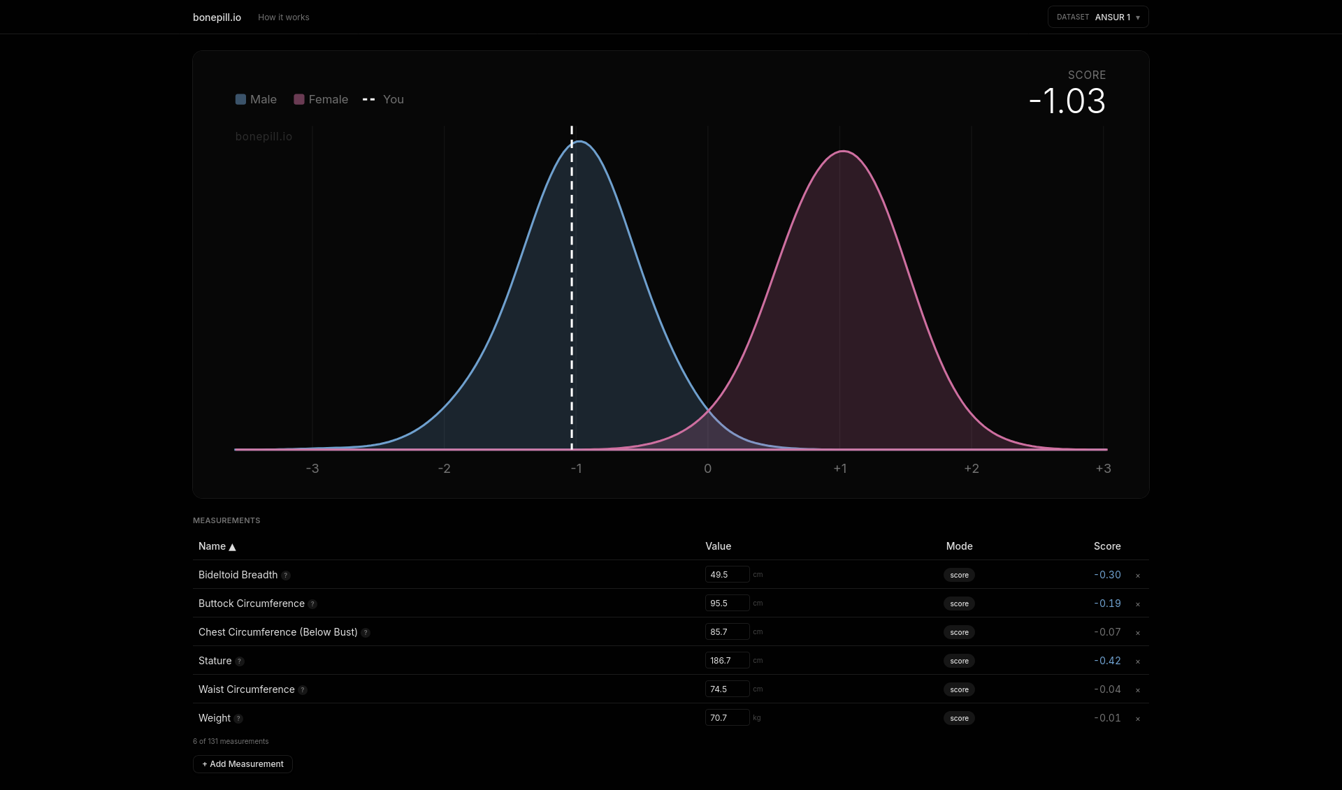Click Add Measurement button
Screen dimensions: 1342x790
tap(243, 764)
